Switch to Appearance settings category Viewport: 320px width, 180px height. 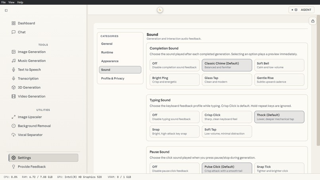click(120, 61)
